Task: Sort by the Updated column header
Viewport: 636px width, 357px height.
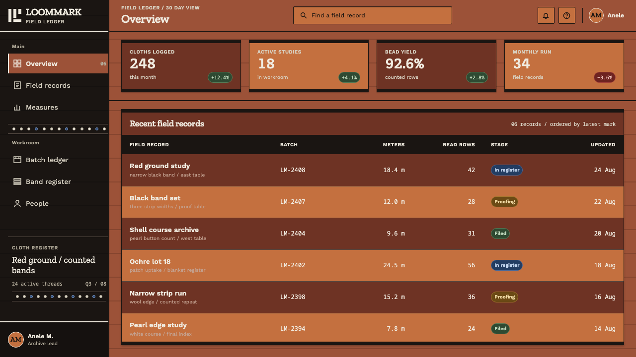Action: point(603,145)
